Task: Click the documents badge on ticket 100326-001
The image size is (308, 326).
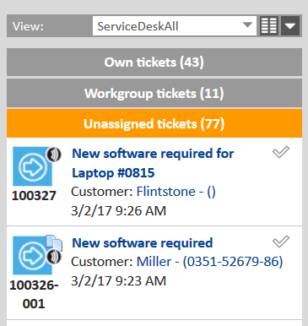Action: click(54, 242)
